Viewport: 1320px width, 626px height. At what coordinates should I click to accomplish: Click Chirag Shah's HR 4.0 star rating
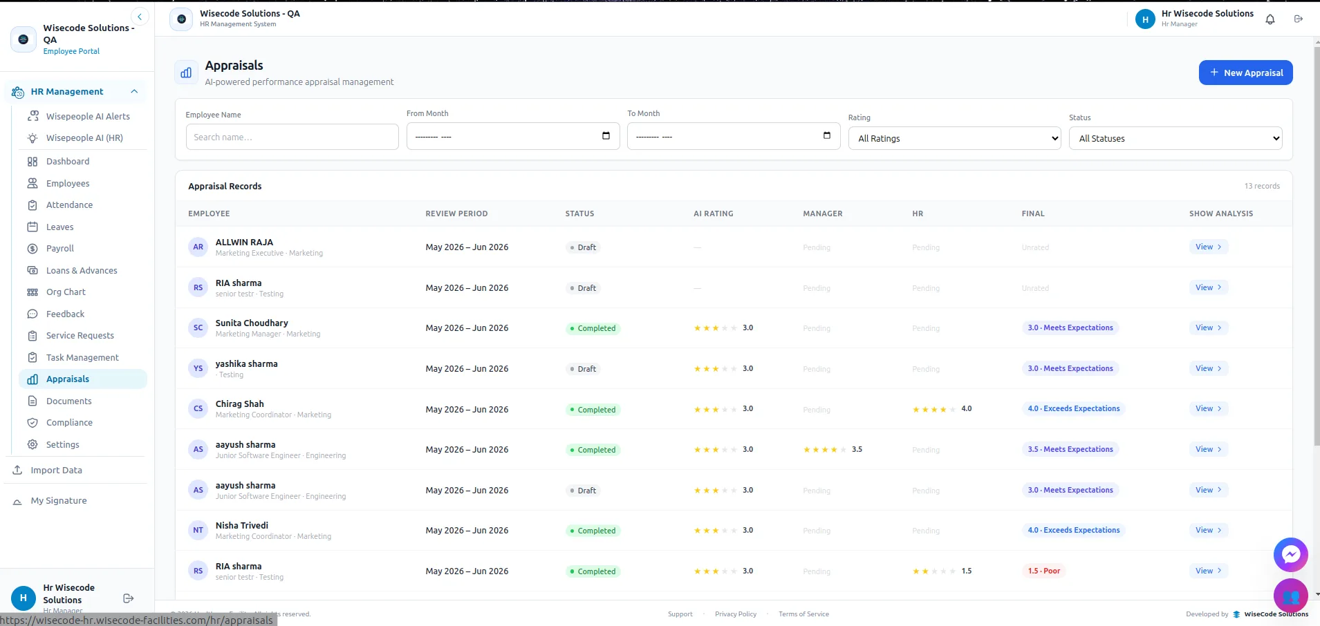[x=942, y=409]
